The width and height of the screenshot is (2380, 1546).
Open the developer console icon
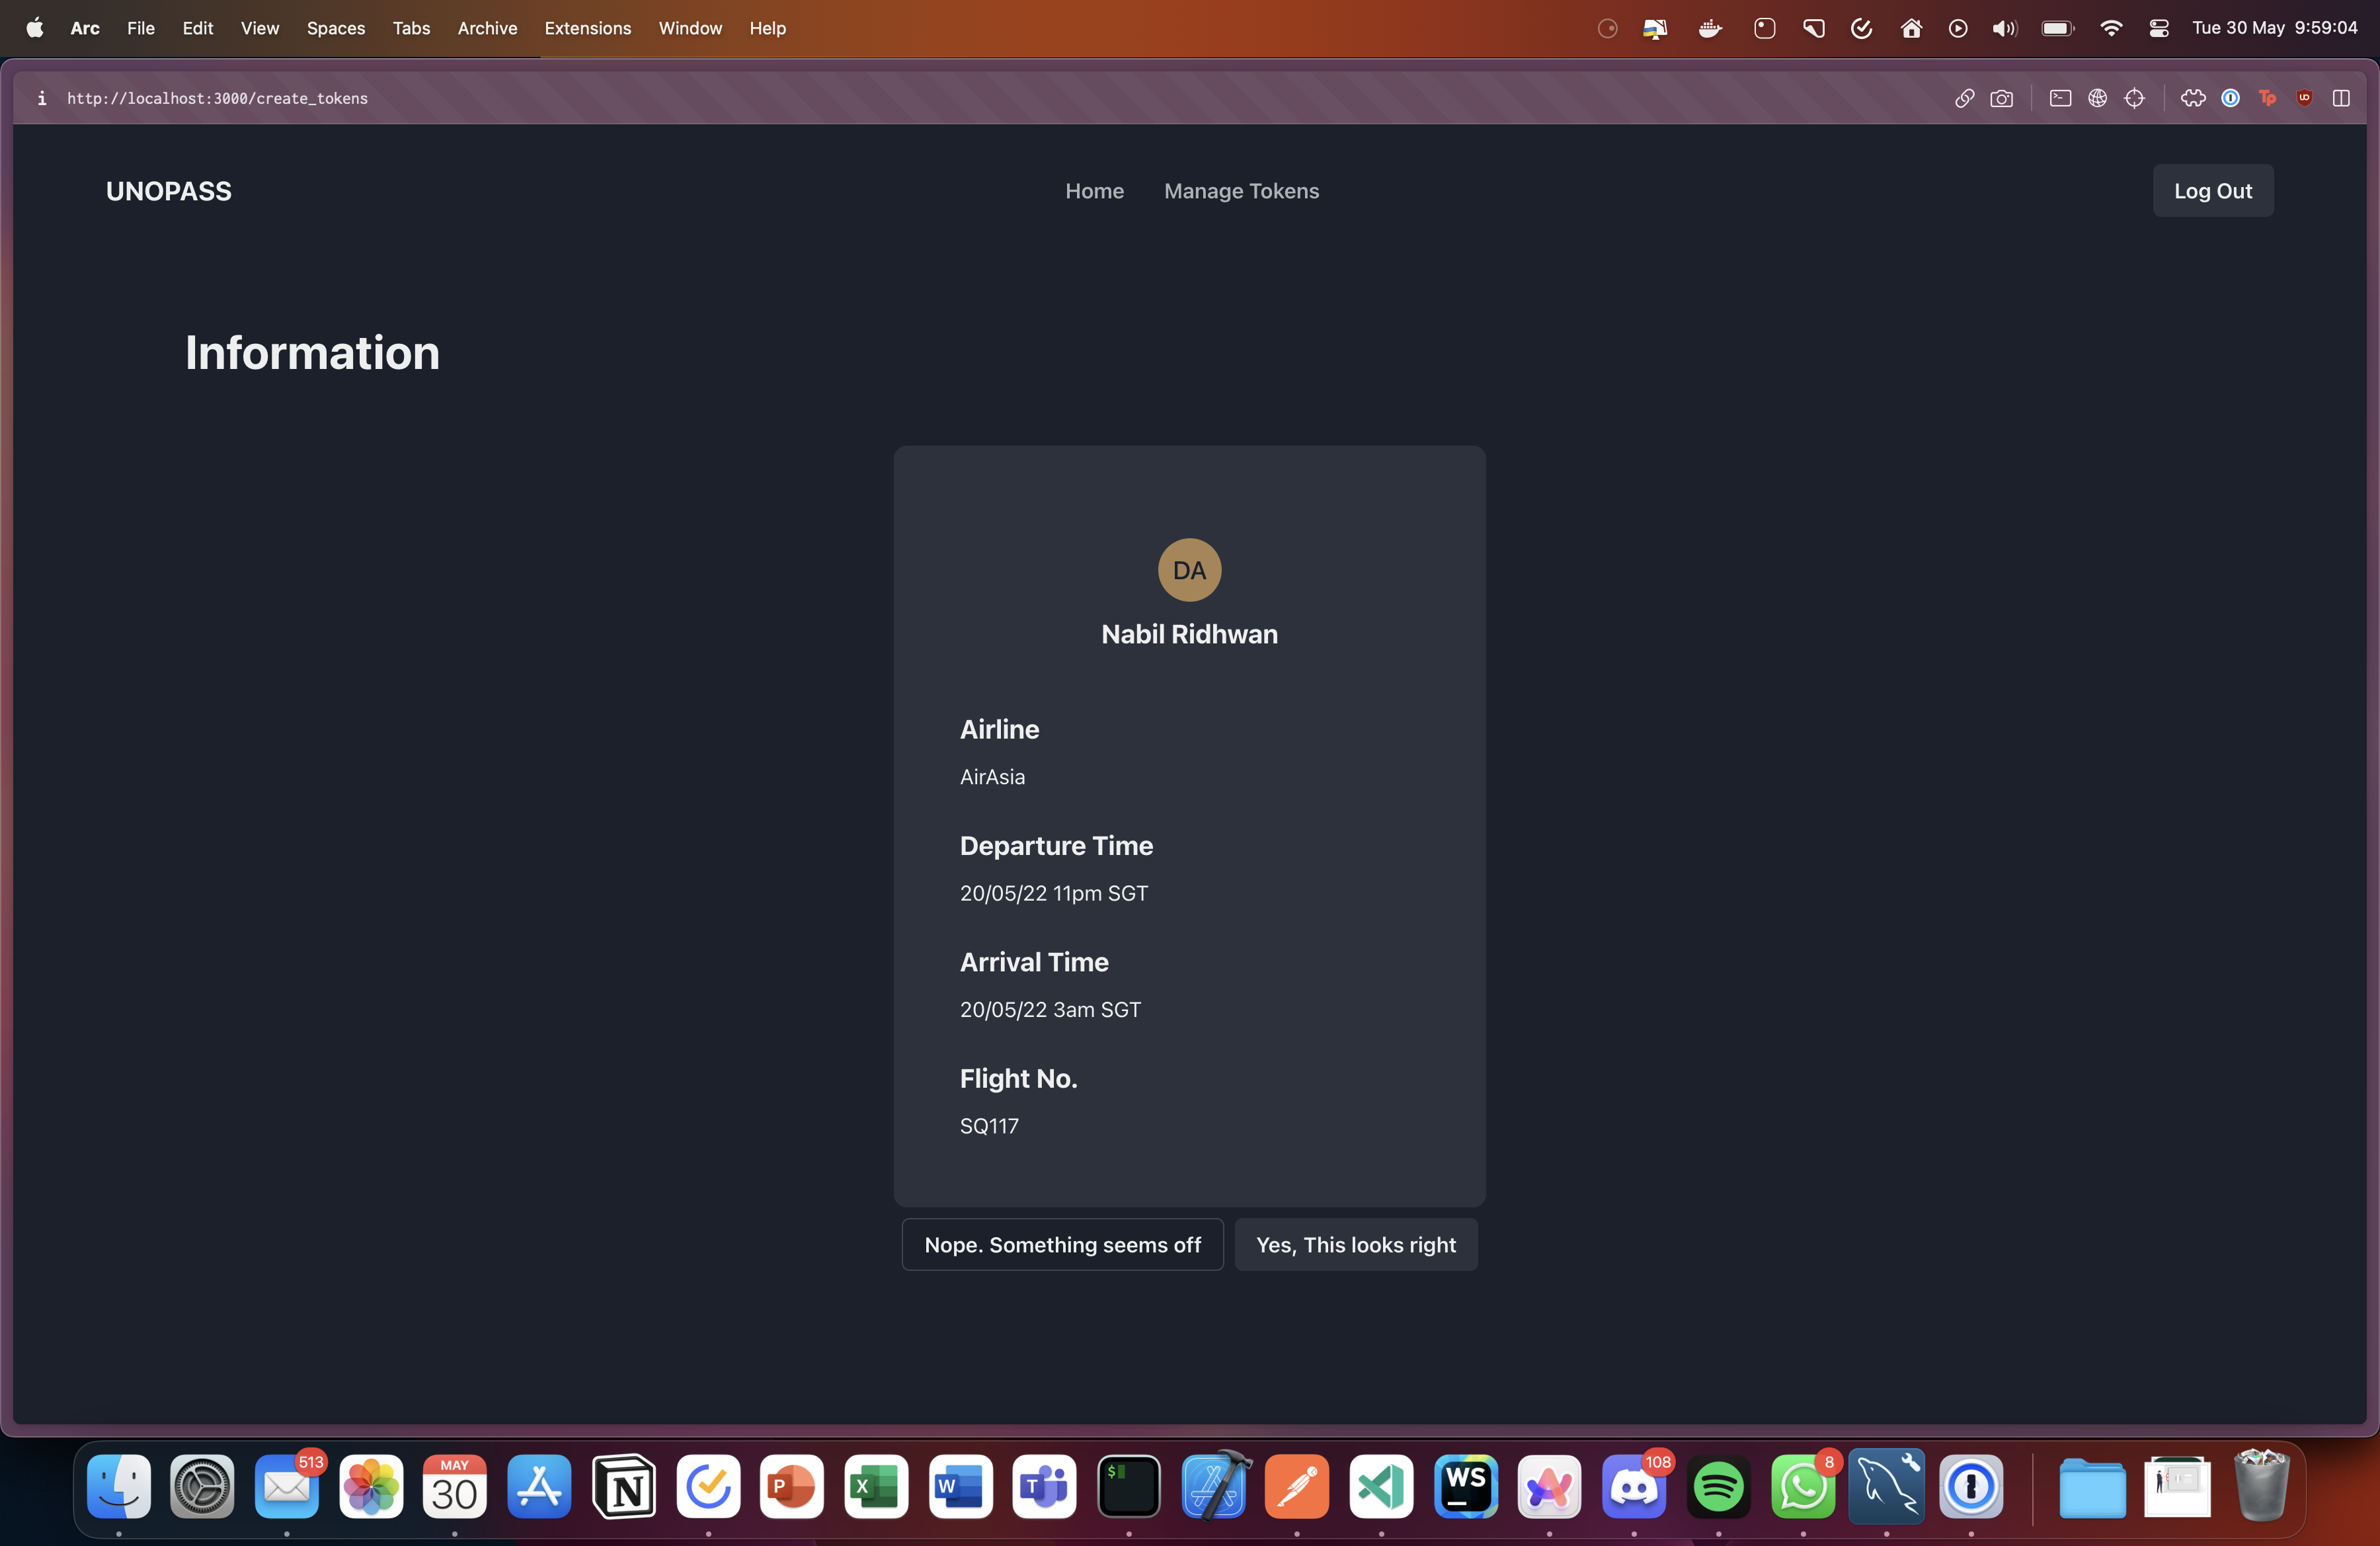(2060, 98)
